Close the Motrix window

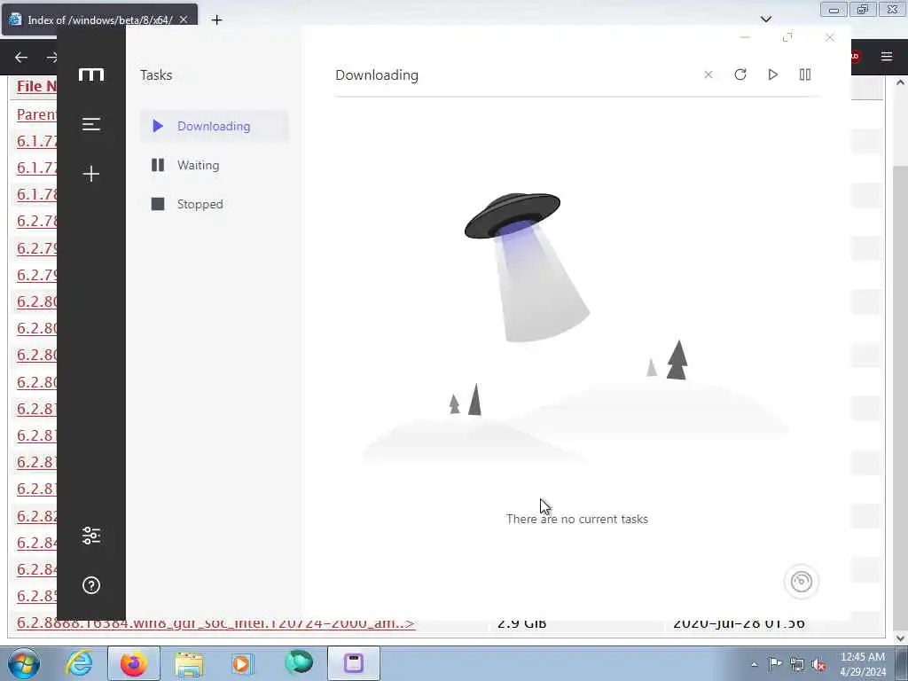830,37
